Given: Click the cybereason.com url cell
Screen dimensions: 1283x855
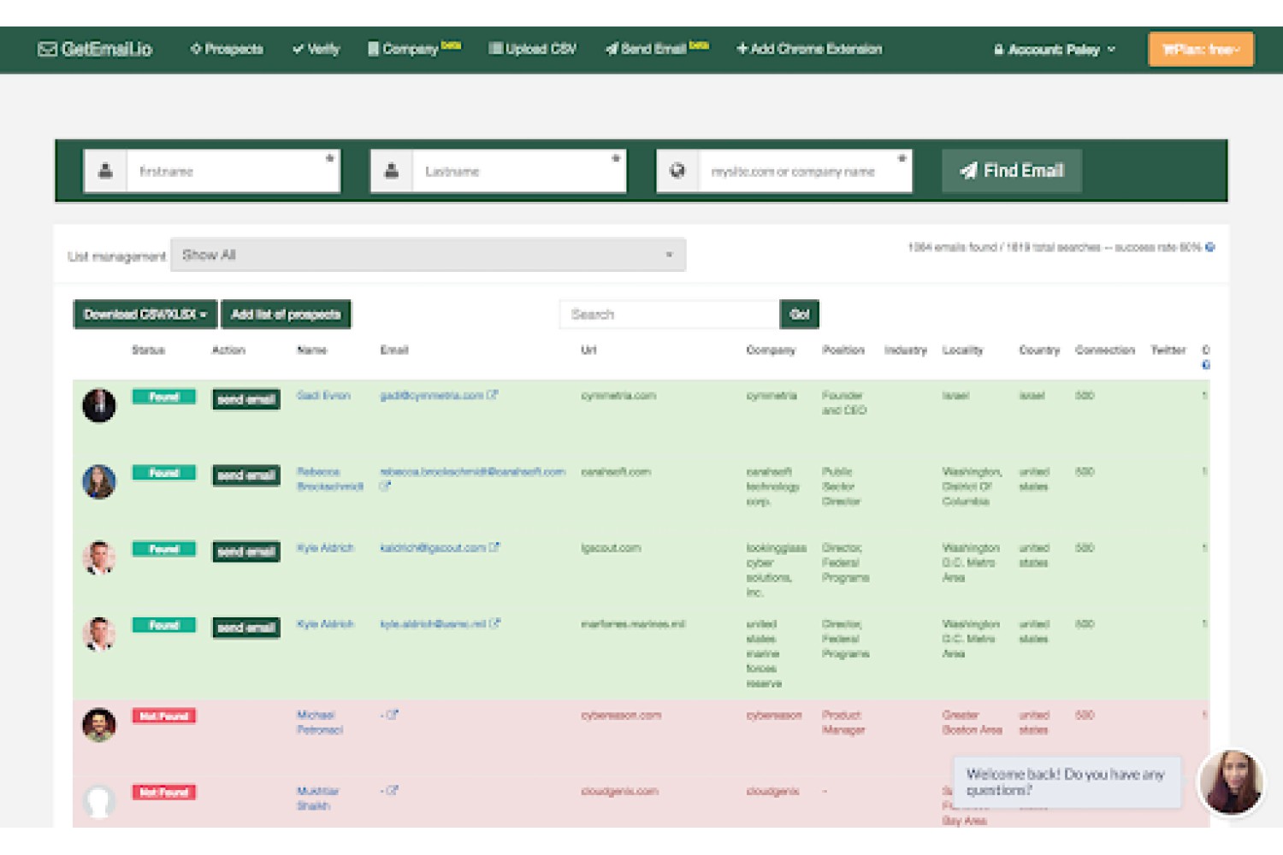Looking at the screenshot, I should click(x=621, y=716).
